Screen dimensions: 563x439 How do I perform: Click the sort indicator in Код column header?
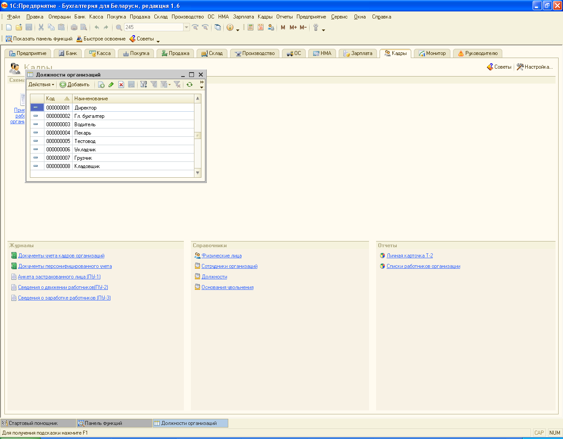click(x=67, y=99)
